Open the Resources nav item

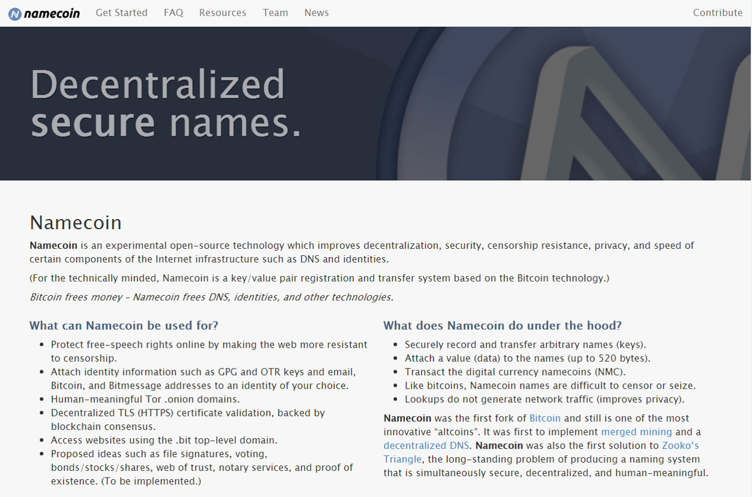point(223,12)
